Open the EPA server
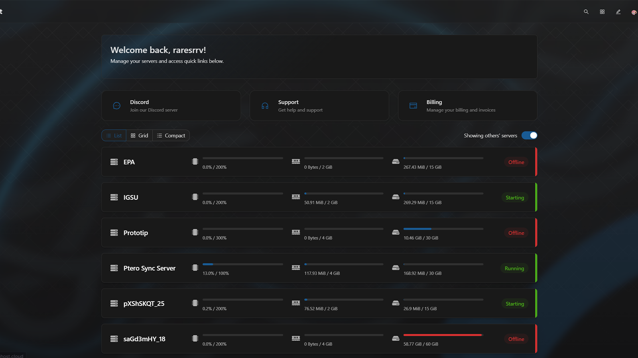This screenshot has height=358, width=638. [319, 162]
